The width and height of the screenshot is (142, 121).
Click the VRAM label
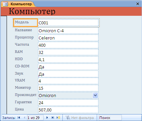20,80
